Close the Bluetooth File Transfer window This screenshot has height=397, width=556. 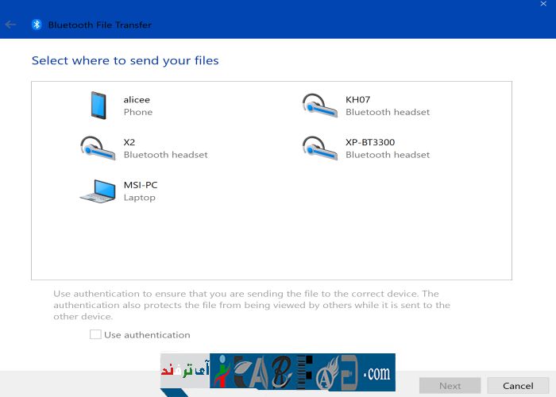pyautogui.click(x=543, y=5)
